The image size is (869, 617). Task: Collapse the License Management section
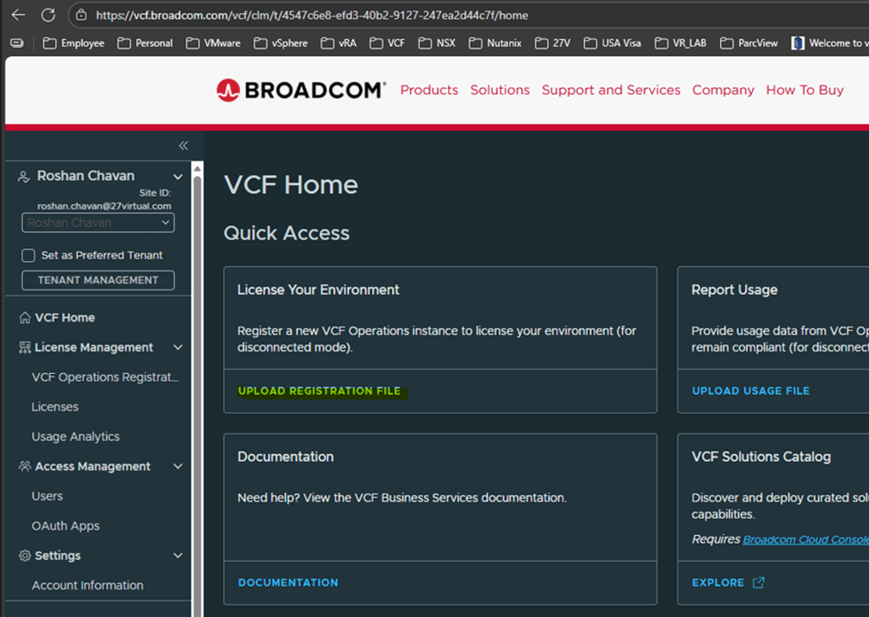[178, 347]
